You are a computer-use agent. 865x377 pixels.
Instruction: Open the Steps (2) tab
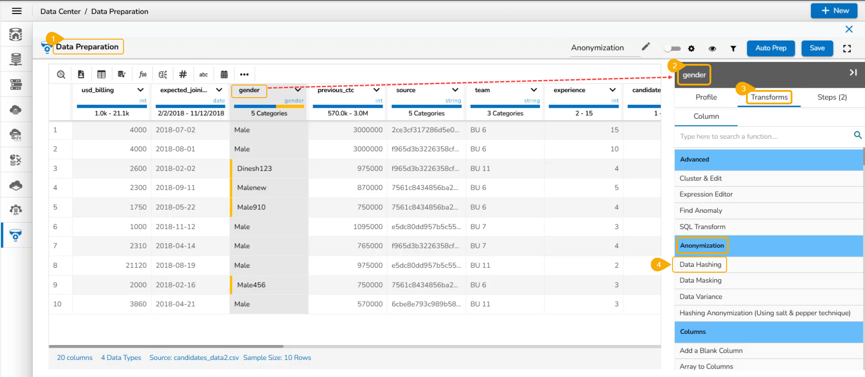click(x=832, y=97)
